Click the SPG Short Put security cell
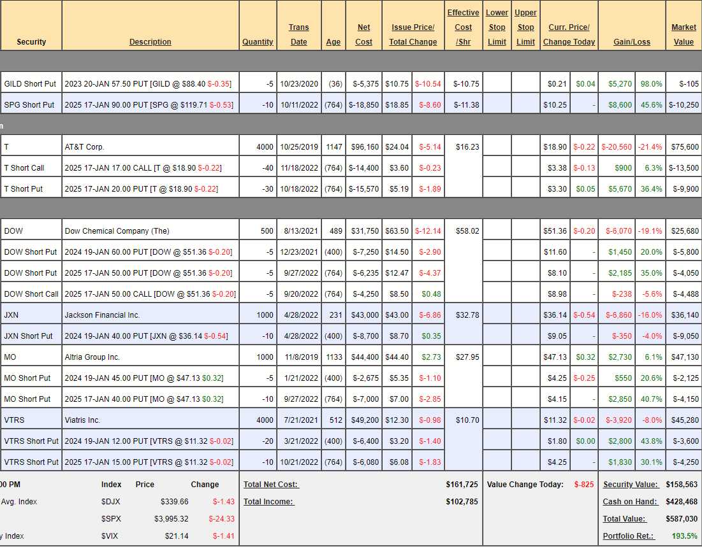 (29, 105)
